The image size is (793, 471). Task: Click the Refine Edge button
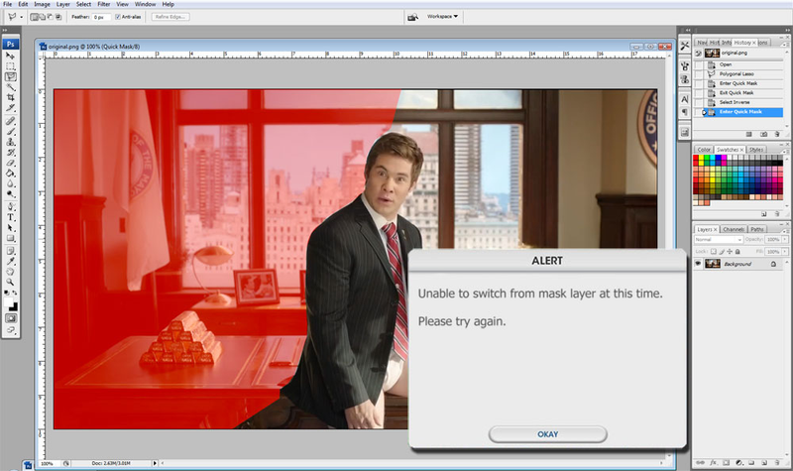(x=170, y=17)
